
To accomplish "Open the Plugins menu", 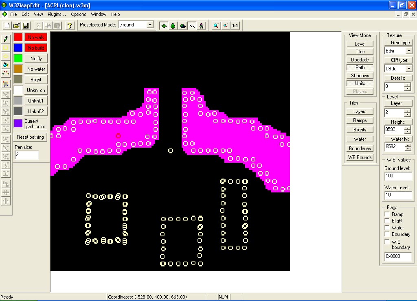I will tap(57, 14).
